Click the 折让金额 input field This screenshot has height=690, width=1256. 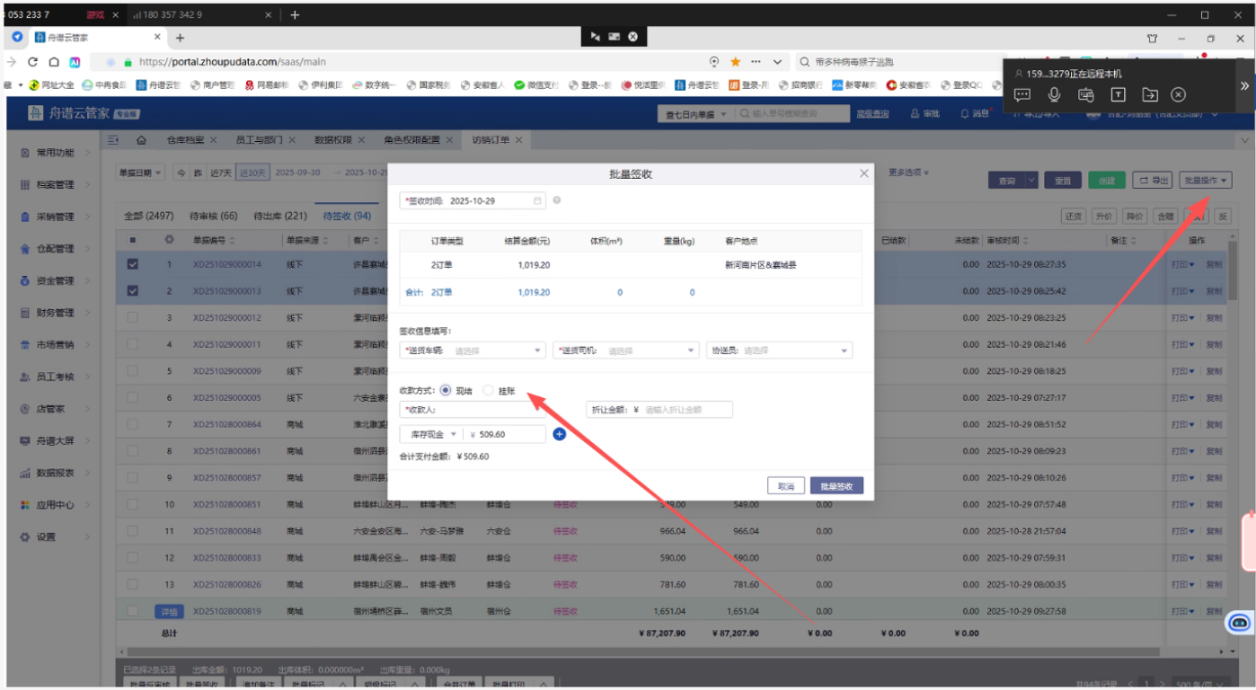[x=685, y=410]
